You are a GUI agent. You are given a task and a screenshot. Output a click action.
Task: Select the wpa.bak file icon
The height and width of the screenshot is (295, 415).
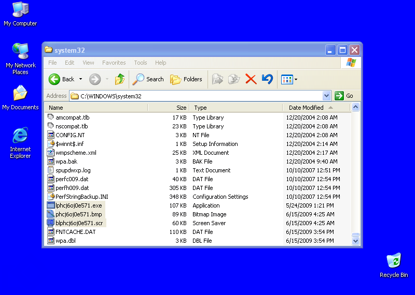click(x=50, y=161)
